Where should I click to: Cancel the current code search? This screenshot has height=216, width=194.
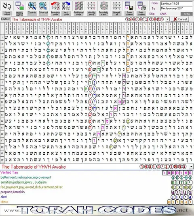click(179, 19)
